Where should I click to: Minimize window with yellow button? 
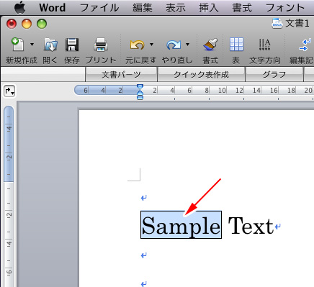(27, 24)
